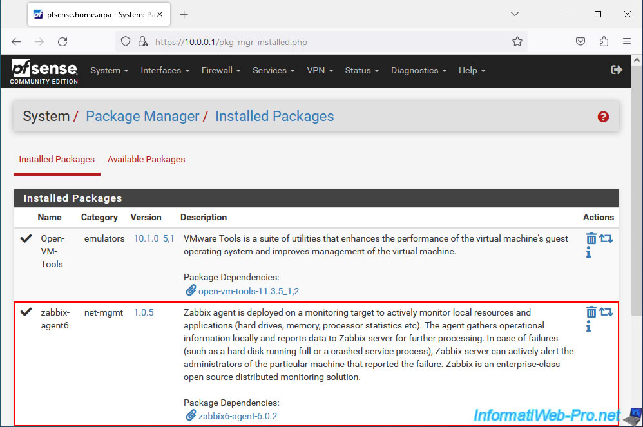This screenshot has height=427, width=643.
Task: Click the checkmark status beside zabbix-agent6
Action: coord(26,312)
